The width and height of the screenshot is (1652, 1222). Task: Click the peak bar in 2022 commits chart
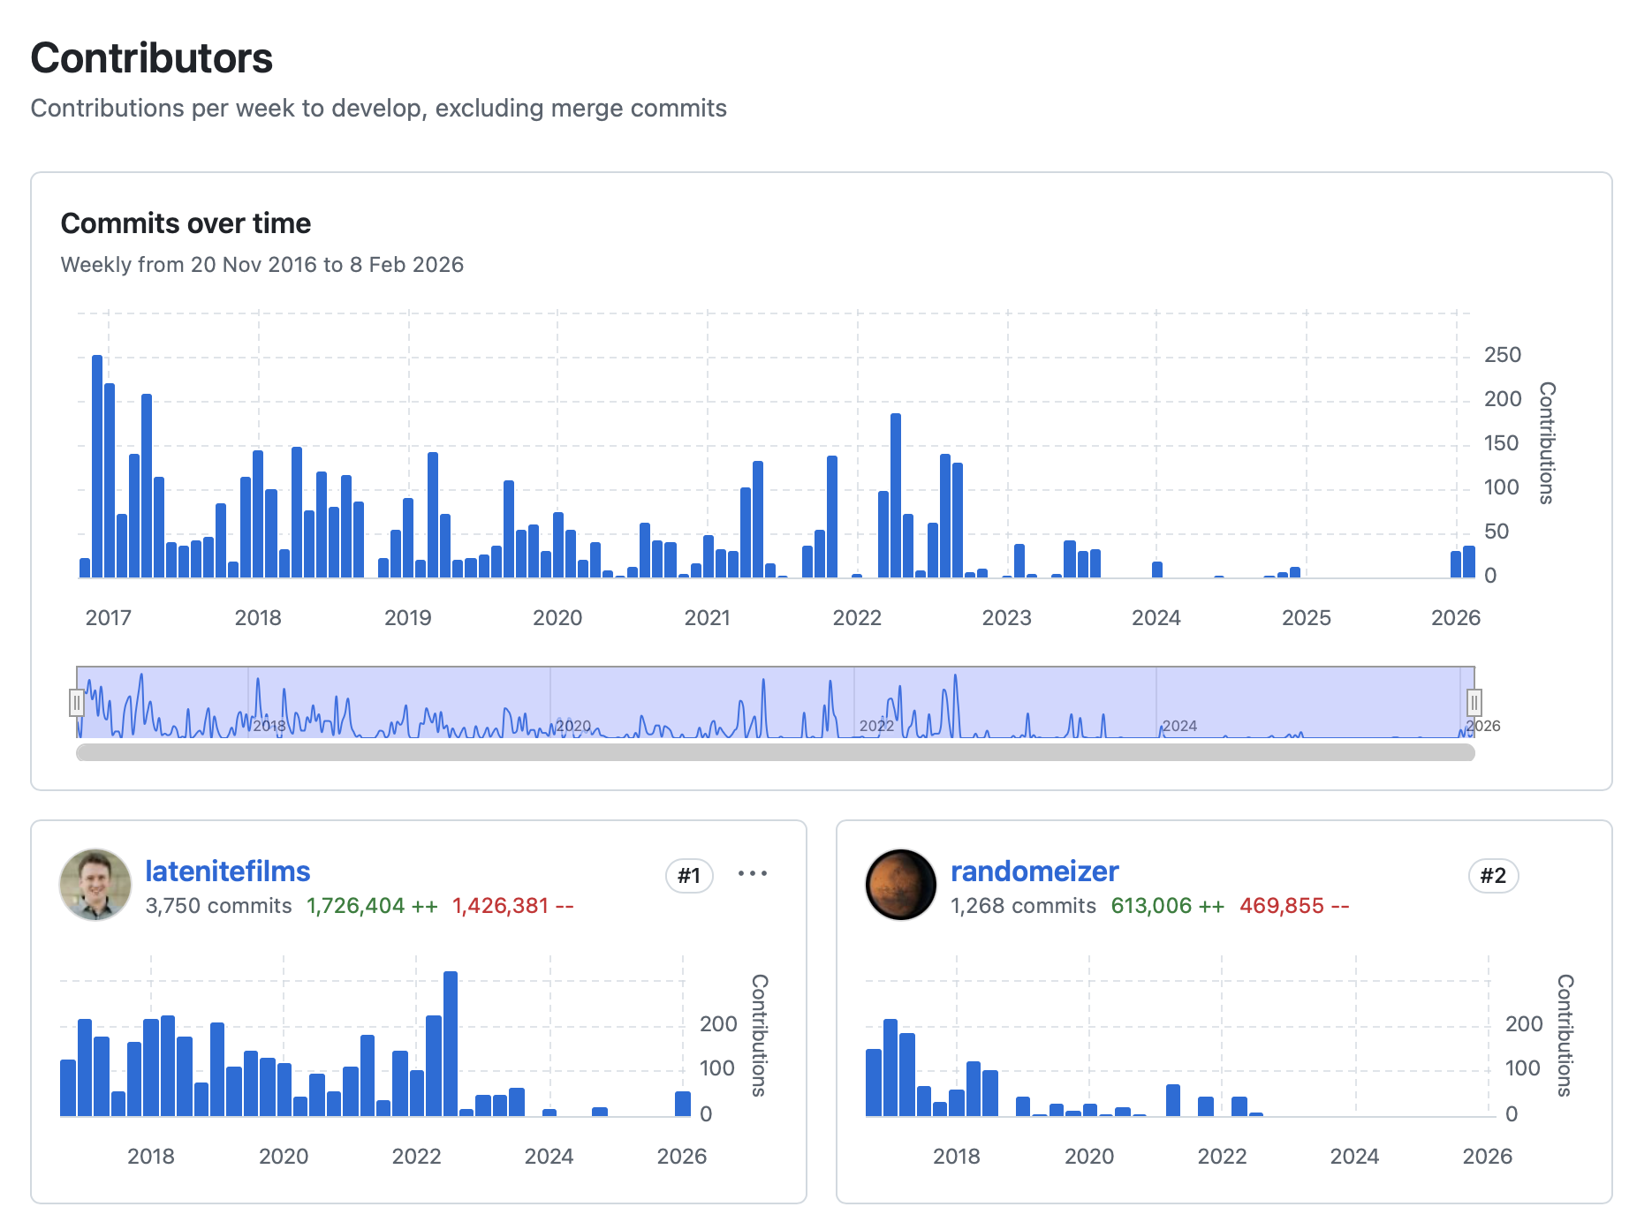896,494
